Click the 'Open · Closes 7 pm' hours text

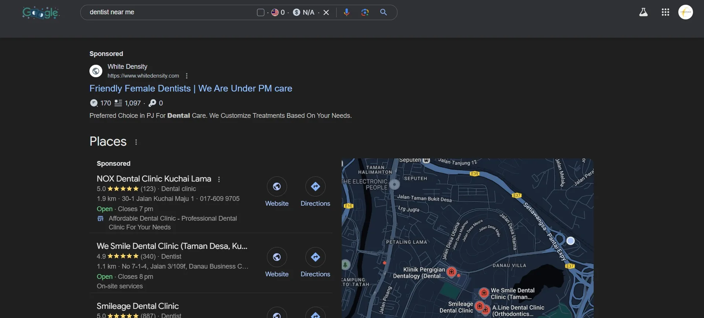click(125, 209)
